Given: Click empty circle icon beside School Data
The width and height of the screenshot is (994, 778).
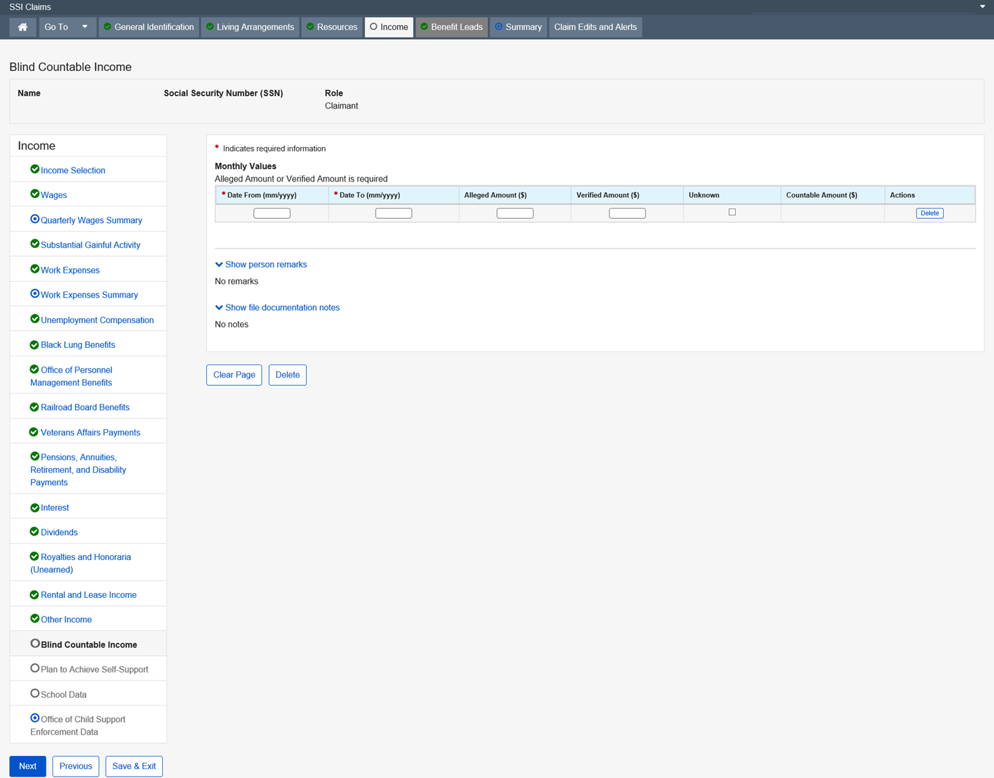Looking at the screenshot, I should click(35, 693).
